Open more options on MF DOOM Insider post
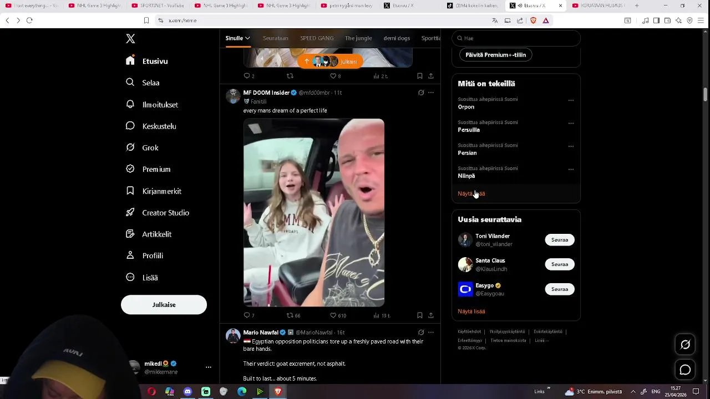This screenshot has width=710, height=399. [431, 93]
